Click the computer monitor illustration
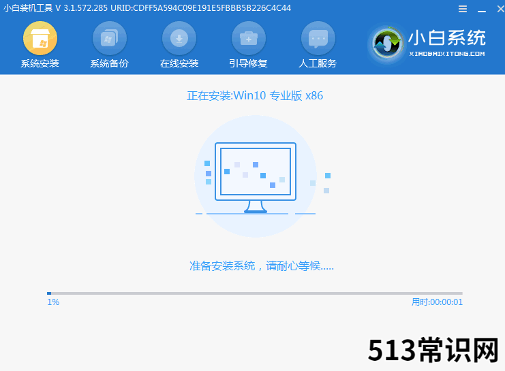 coord(256,178)
